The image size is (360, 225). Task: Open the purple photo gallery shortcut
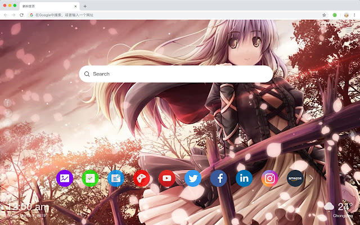pos(65,178)
